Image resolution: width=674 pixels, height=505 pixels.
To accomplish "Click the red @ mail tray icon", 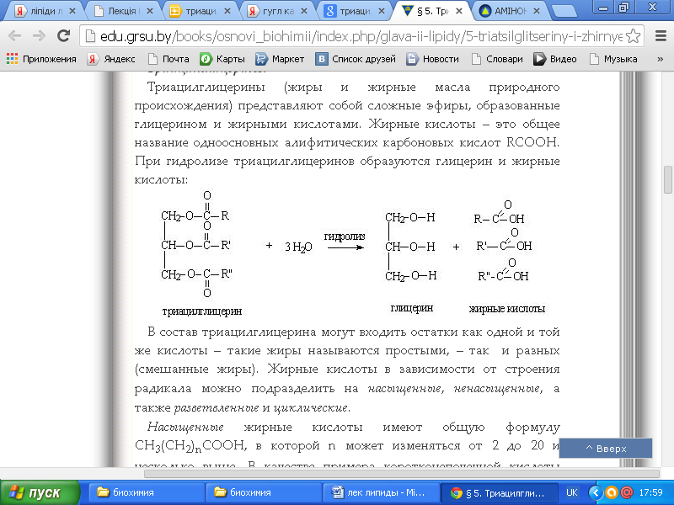I will click(x=627, y=492).
